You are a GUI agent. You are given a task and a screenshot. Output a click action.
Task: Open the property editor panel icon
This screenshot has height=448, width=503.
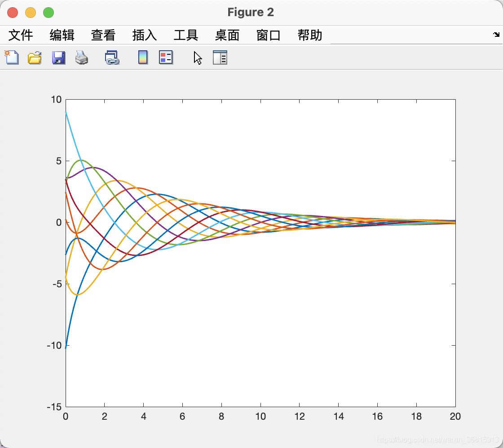(220, 57)
